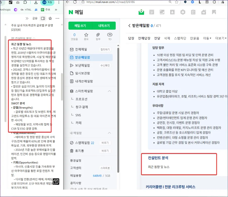This screenshot has height=197, width=228.
Task: Show unread mail count (안읽음)
Action: pyautogui.click(x=74, y=37)
